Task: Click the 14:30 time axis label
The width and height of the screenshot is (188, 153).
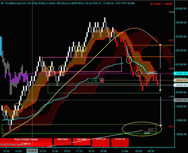Action: pos(18,151)
